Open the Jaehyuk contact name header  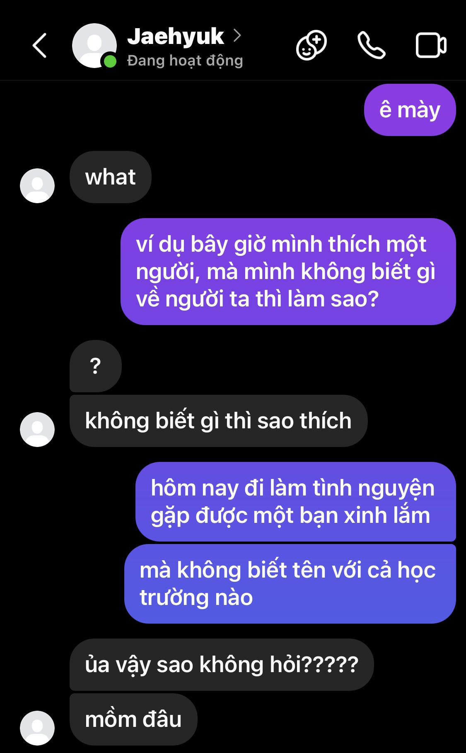tap(176, 36)
